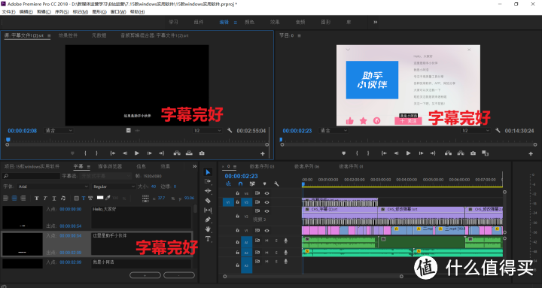The width and height of the screenshot is (542, 288).
Task: Play the source monitor clip
Action: [x=137, y=153]
